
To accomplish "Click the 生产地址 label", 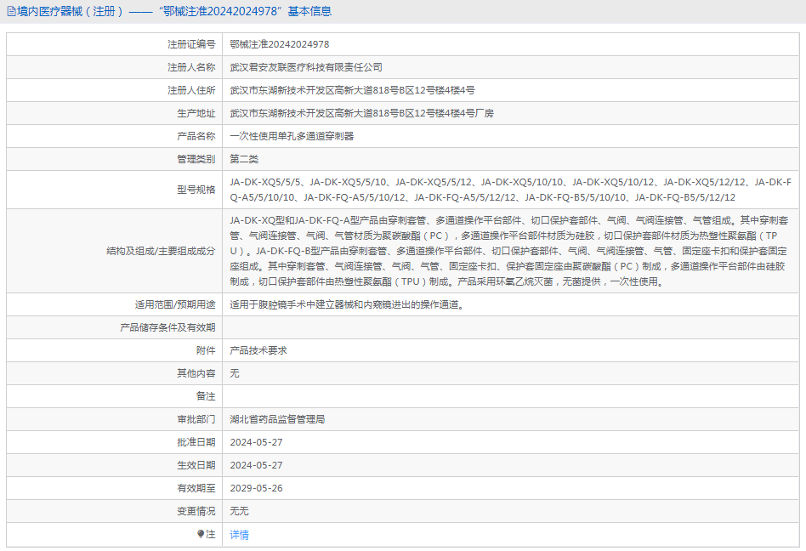I will click(196, 113).
